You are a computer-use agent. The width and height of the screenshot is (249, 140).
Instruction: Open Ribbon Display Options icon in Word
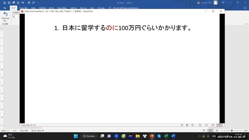tap(223, 3)
